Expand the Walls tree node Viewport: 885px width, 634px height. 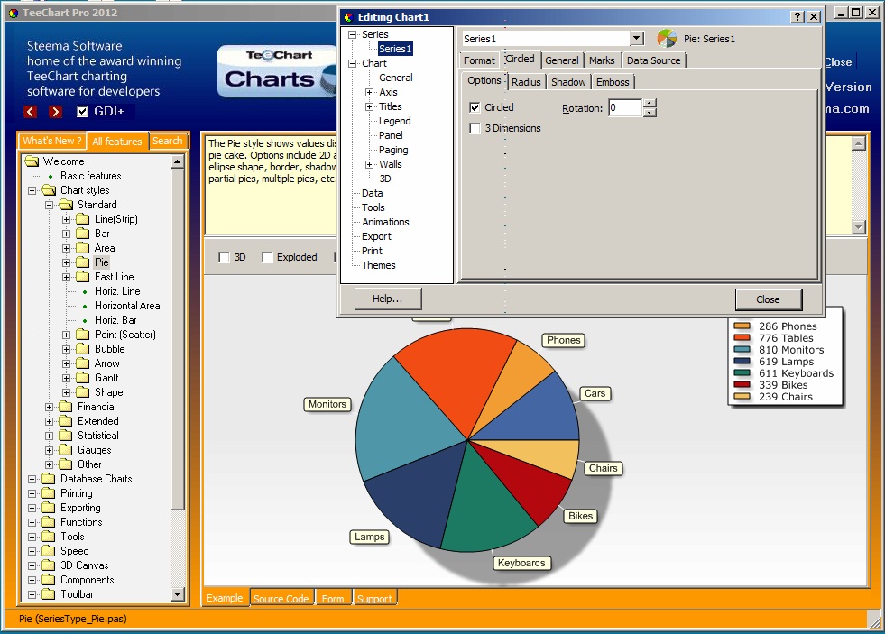pyautogui.click(x=370, y=165)
